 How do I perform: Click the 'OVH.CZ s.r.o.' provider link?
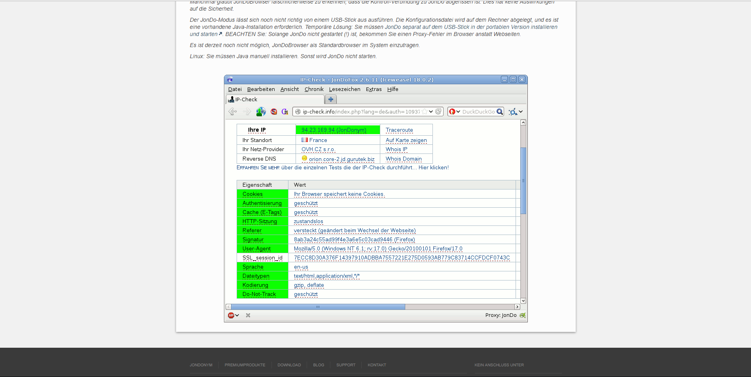(319, 149)
